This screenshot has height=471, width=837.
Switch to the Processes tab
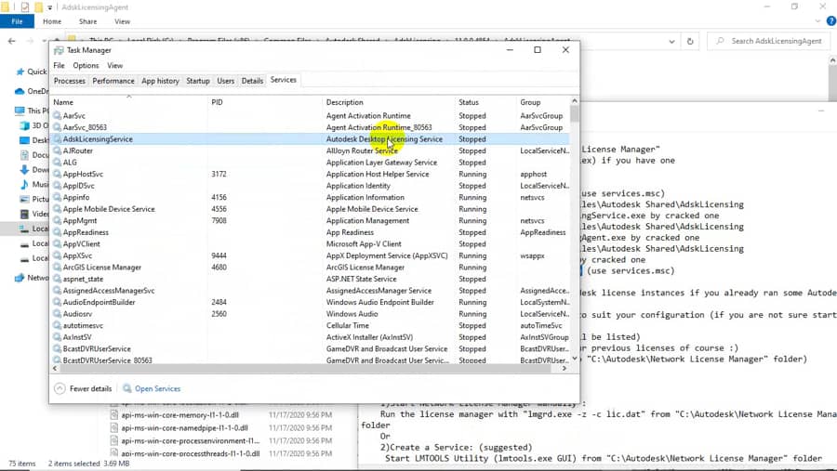click(x=70, y=81)
